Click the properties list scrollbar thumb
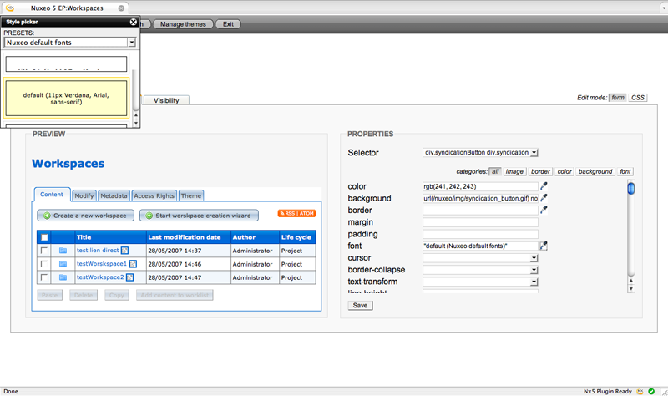668x396 pixels. tap(631, 188)
